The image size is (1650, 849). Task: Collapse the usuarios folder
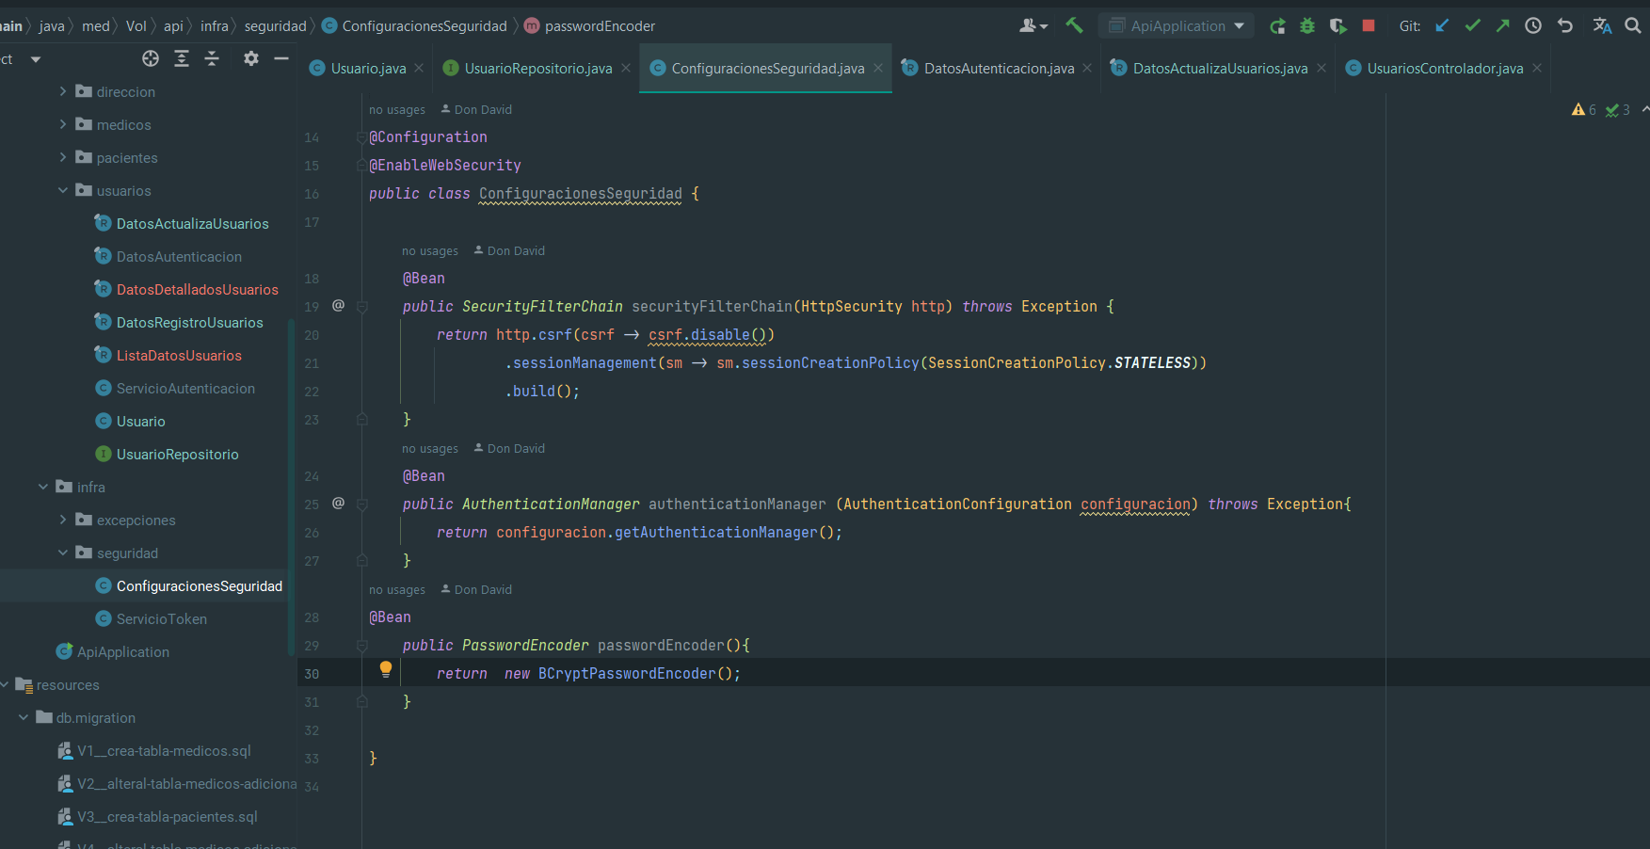pyautogui.click(x=63, y=190)
